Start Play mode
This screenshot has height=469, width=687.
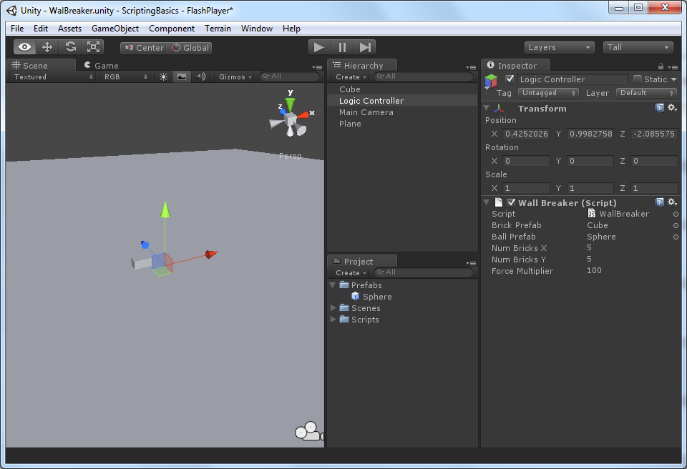319,47
